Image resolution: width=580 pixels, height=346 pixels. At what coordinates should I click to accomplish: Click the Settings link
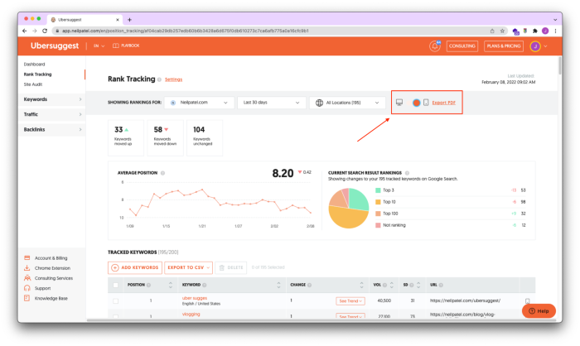[173, 79]
